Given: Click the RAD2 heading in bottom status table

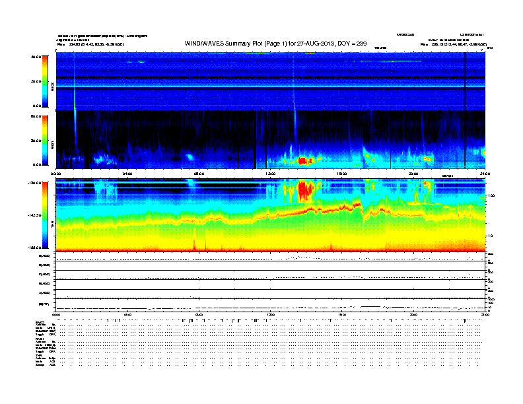Looking at the screenshot, I should (x=40, y=323).
